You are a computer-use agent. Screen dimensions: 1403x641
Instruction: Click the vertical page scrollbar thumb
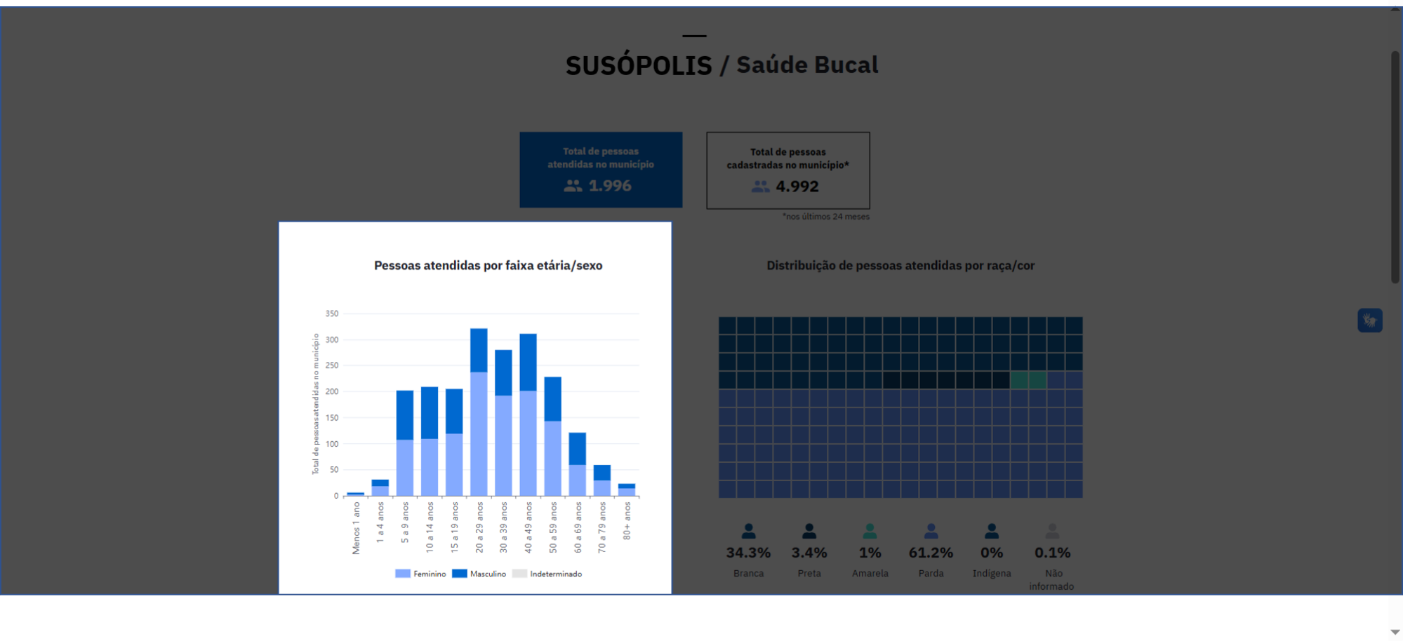tap(1395, 168)
